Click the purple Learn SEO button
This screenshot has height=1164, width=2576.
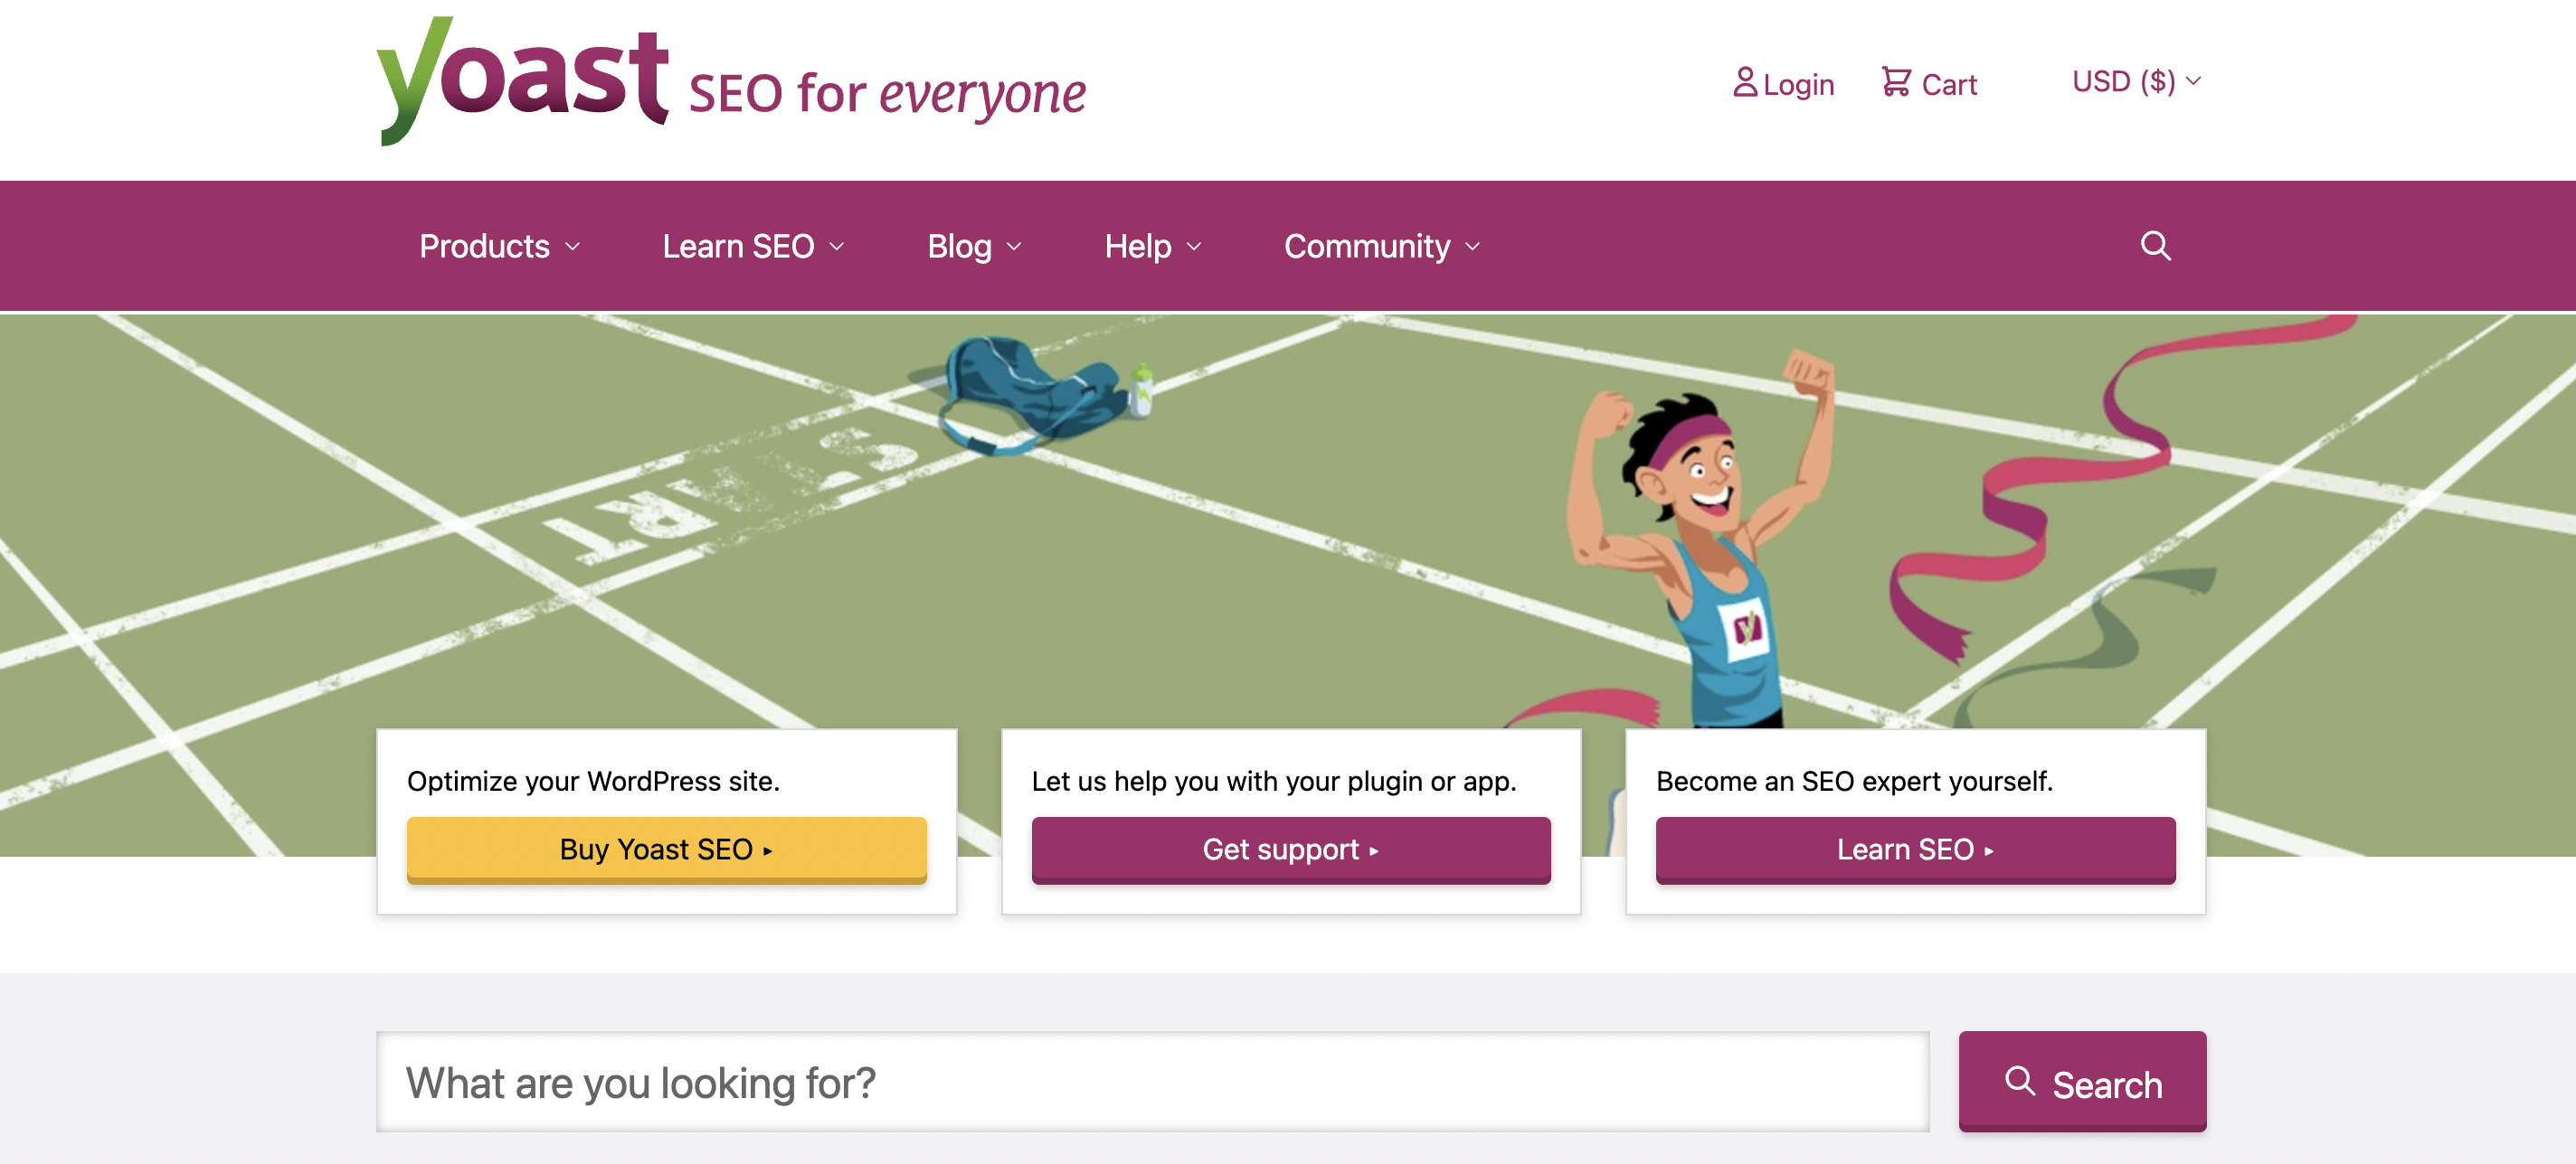1915,850
